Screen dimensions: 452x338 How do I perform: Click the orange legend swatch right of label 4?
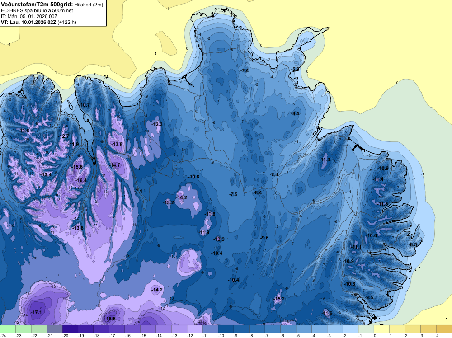point(444,329)
